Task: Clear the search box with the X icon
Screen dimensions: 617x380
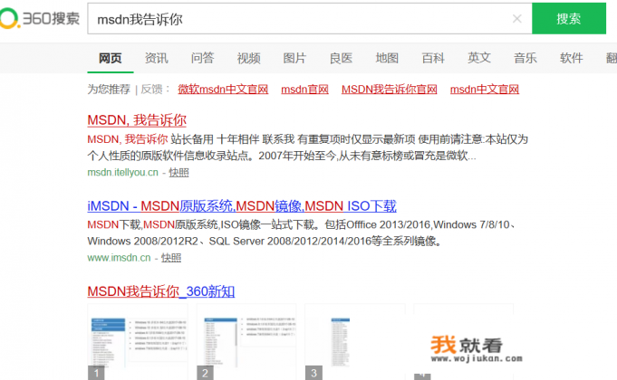Action: pos(517,18)
